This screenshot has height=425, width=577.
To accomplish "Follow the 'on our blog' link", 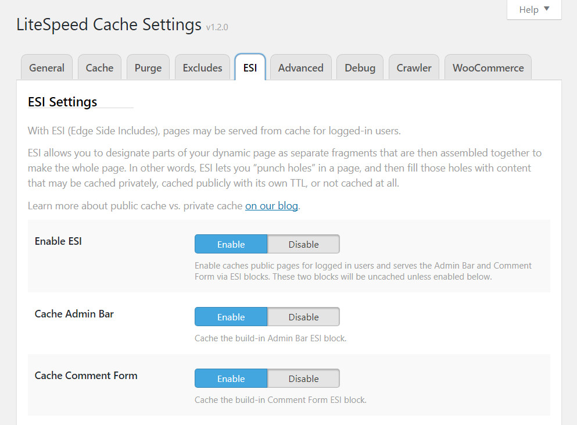I will tap(271, 205).
